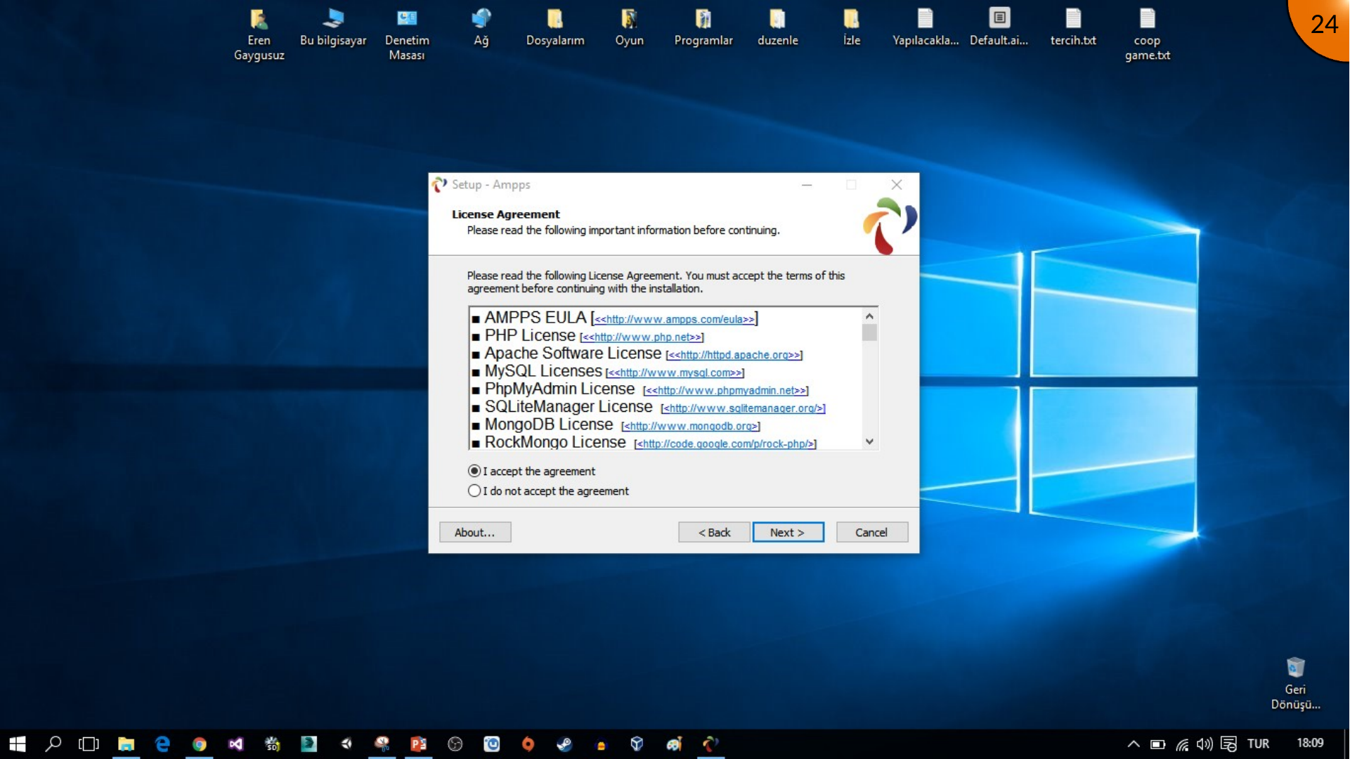Close the Setup - Ampps window
Viewport: 1350px width, 759px height.
(897, 185)
